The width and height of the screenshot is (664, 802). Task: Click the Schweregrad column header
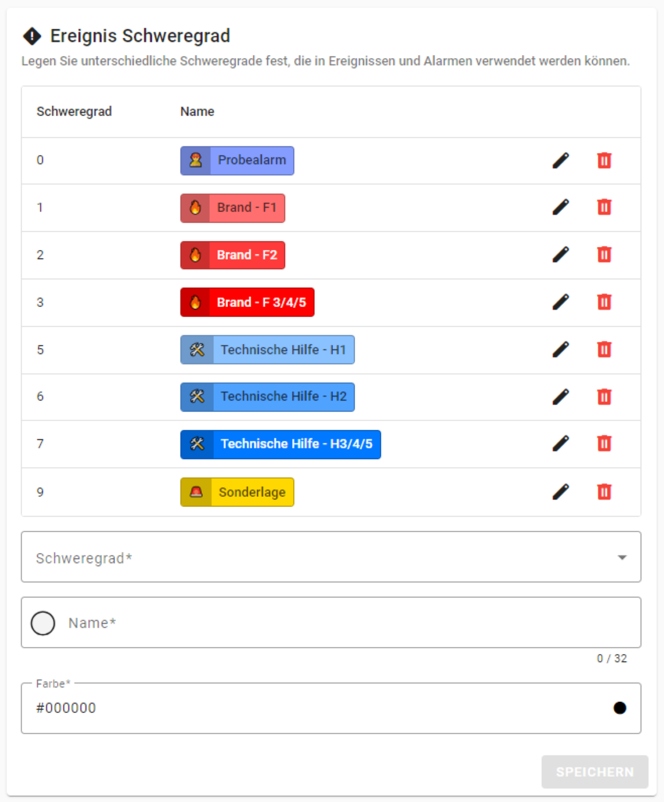(74, 112)
